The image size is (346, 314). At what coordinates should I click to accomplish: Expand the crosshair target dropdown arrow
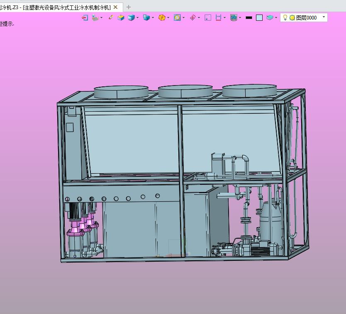click(199, 18)
